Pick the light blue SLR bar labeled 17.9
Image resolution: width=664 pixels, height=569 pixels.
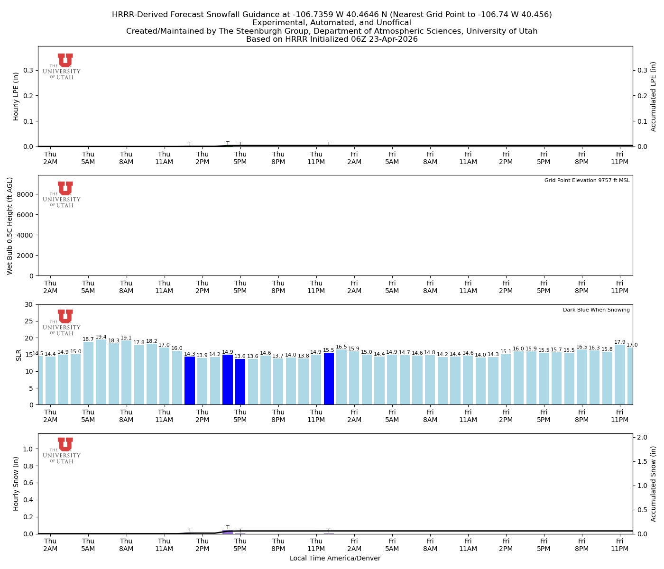coord(620,375)
